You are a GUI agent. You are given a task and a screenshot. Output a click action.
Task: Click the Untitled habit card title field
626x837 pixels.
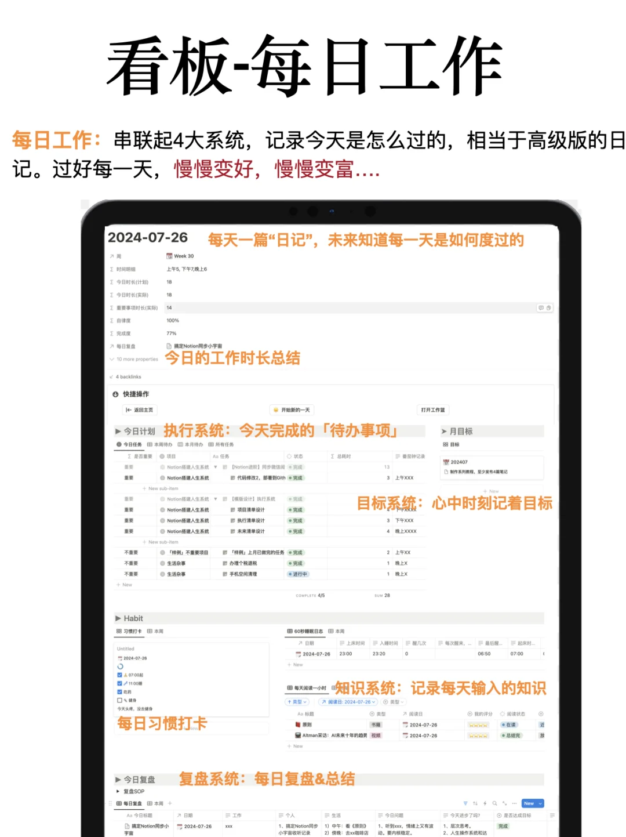pyautogui.click(x=125, y=648)
